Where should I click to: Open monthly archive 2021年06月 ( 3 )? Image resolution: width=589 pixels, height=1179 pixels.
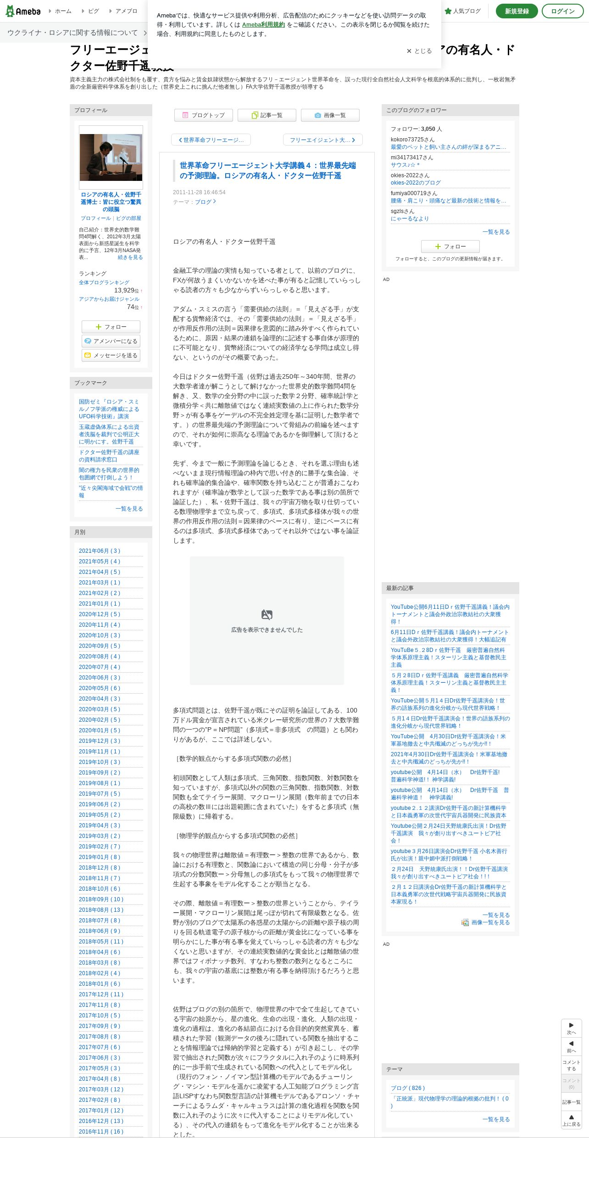[100, 551]
